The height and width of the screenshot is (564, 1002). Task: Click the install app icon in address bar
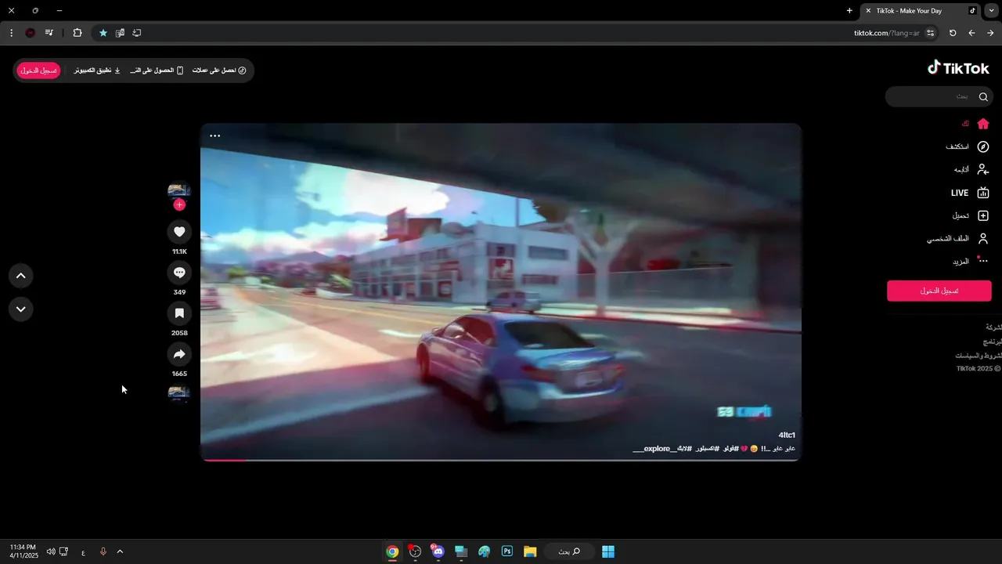(x=137, y=33)
